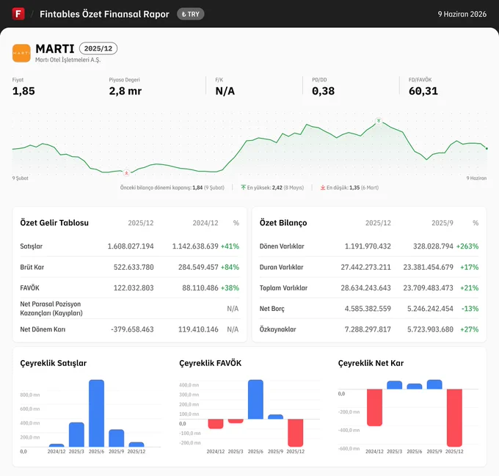Screen dimensions: 499x476
Task: Click the FAVÖK +38% change
Action: tap(230, 288)
